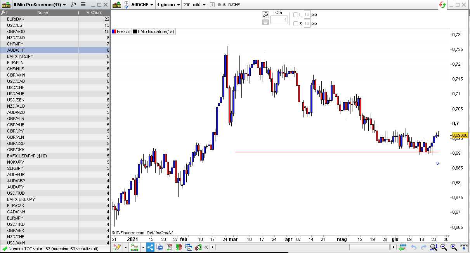Click the rightmost bottom toolbar icon
This screenshot has width=470, height=253.
pos(464,247)
